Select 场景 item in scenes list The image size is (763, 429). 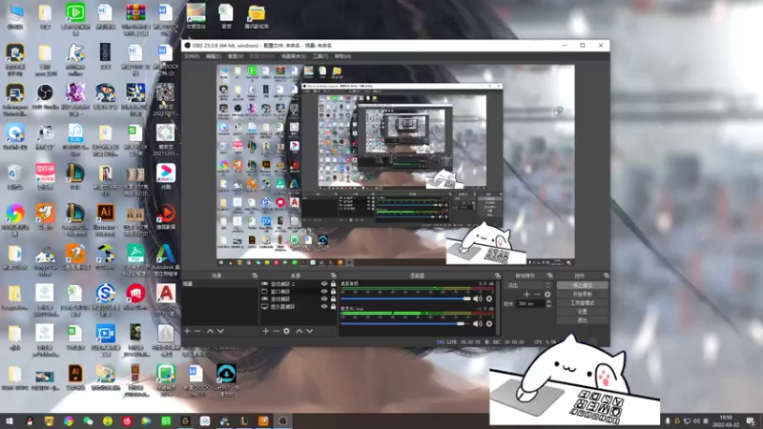pyautogui.click(x=220, y=283)
